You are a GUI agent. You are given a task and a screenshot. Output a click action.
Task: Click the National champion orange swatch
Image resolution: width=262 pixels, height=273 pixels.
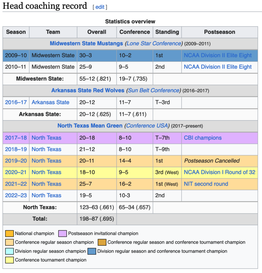click(x=9, y=233)
